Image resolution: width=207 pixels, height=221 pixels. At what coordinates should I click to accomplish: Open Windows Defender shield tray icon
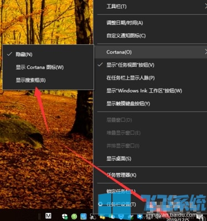pyautogui.click(x=65, y=216)
